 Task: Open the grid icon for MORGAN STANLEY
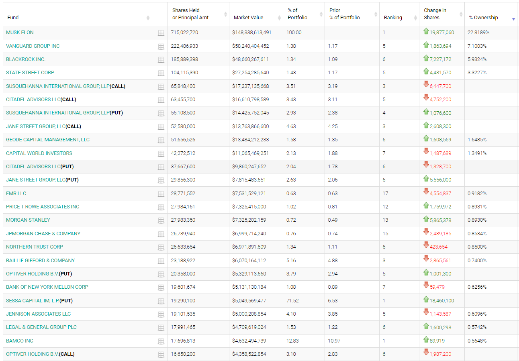pos(161,220)
